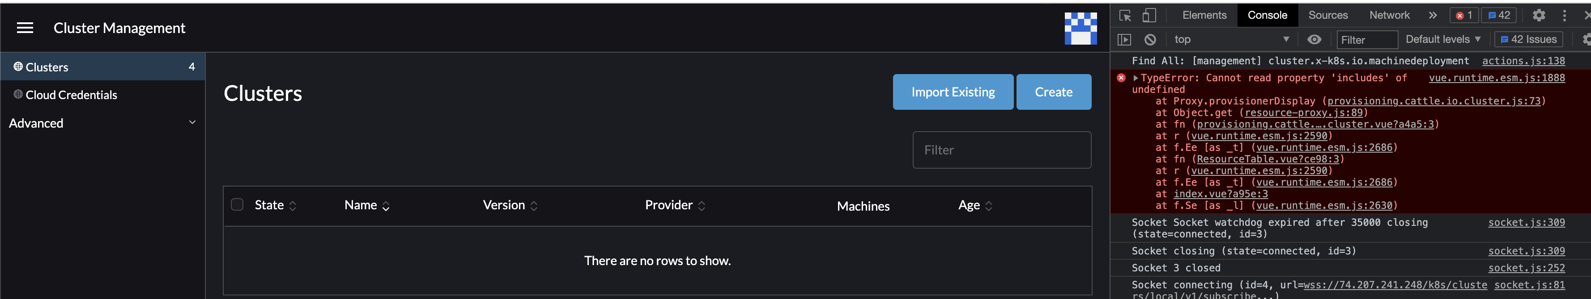Toggle the device emulation toolbar
The width and height of the screenshot is (1591, 299).
point(1149,15)
